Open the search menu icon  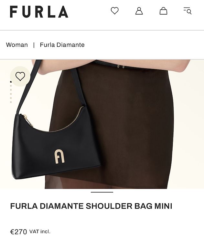click(188, 11)
